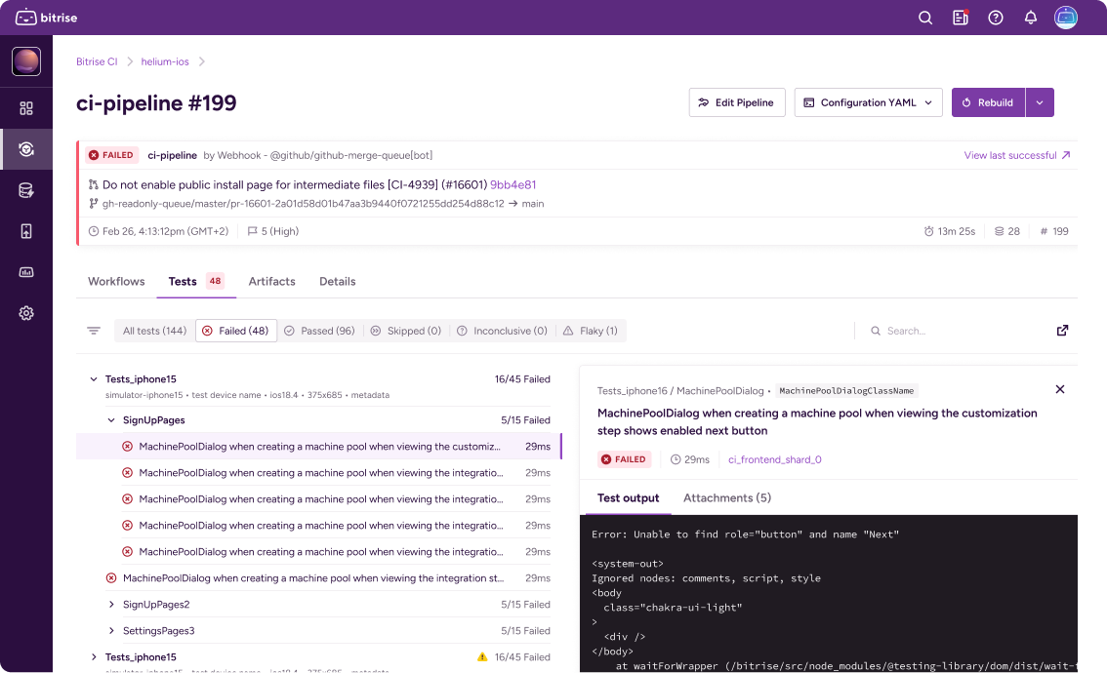Open the settings gear in sidebar
Viewport: 1107px width, 673px height.
pyautogui.click(x=26, y=312)
